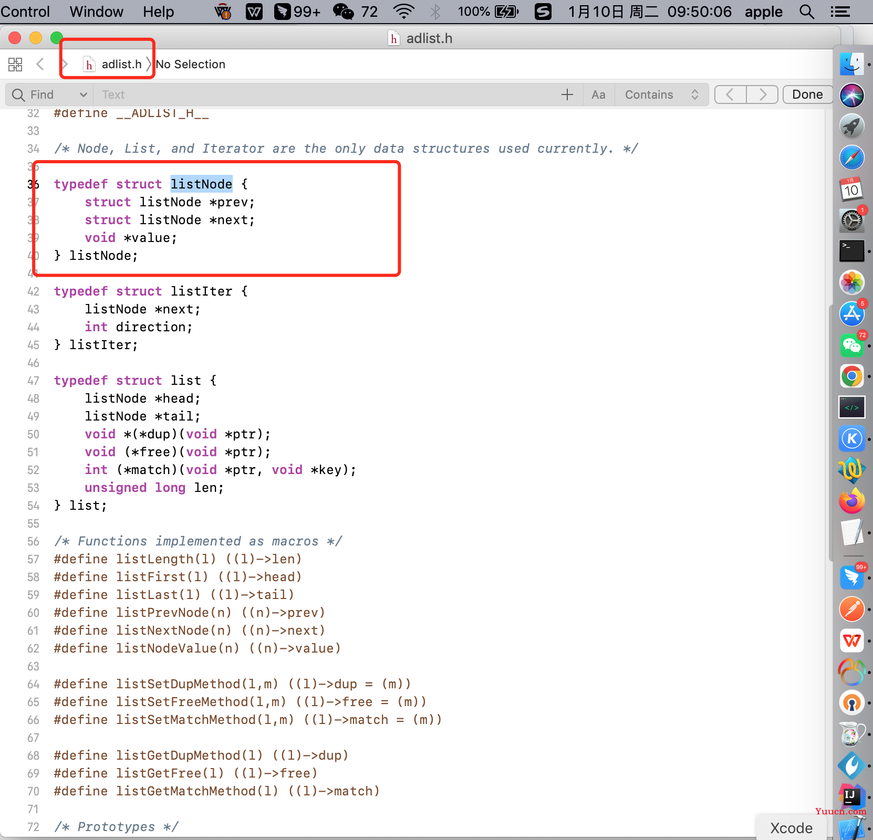The image size is (873, 840).
Task: Open the Sogou input method menu
Action: (x=543, y=12)
